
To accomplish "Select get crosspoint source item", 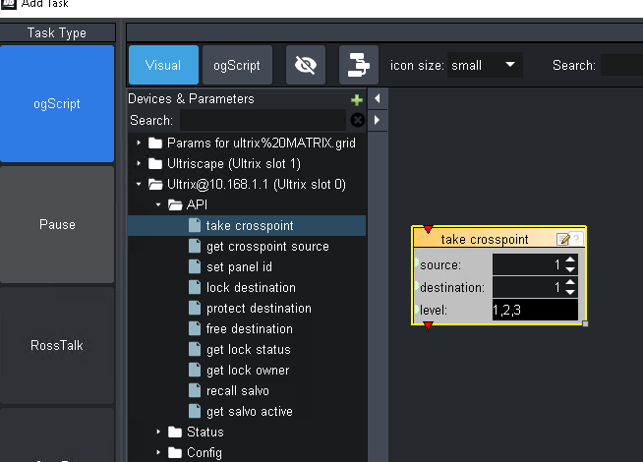I will (267, 247).
